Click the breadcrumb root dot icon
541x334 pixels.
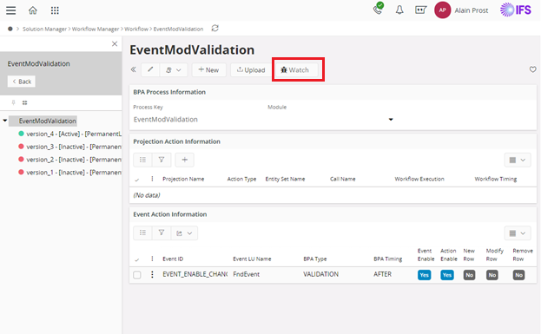[10, 29]
